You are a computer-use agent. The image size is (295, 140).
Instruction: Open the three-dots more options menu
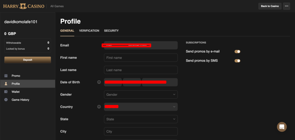pos(287,6)
